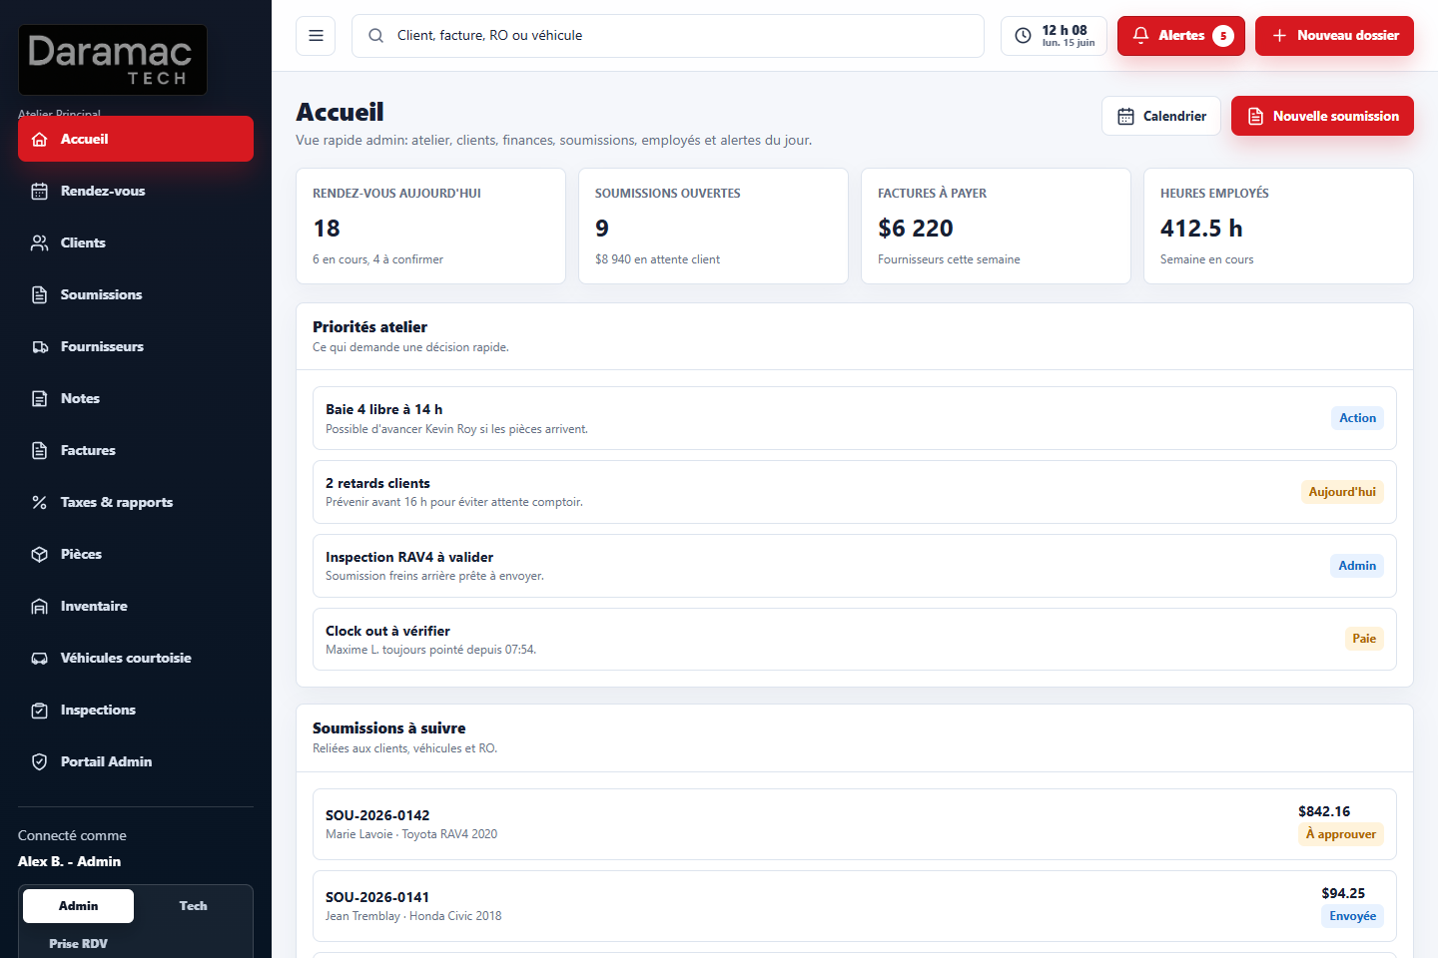The height and width of the screenshot is (958, 1438).
Task: Click the Paie tag
Action: pyautogui.click(x=1364, y=639)
